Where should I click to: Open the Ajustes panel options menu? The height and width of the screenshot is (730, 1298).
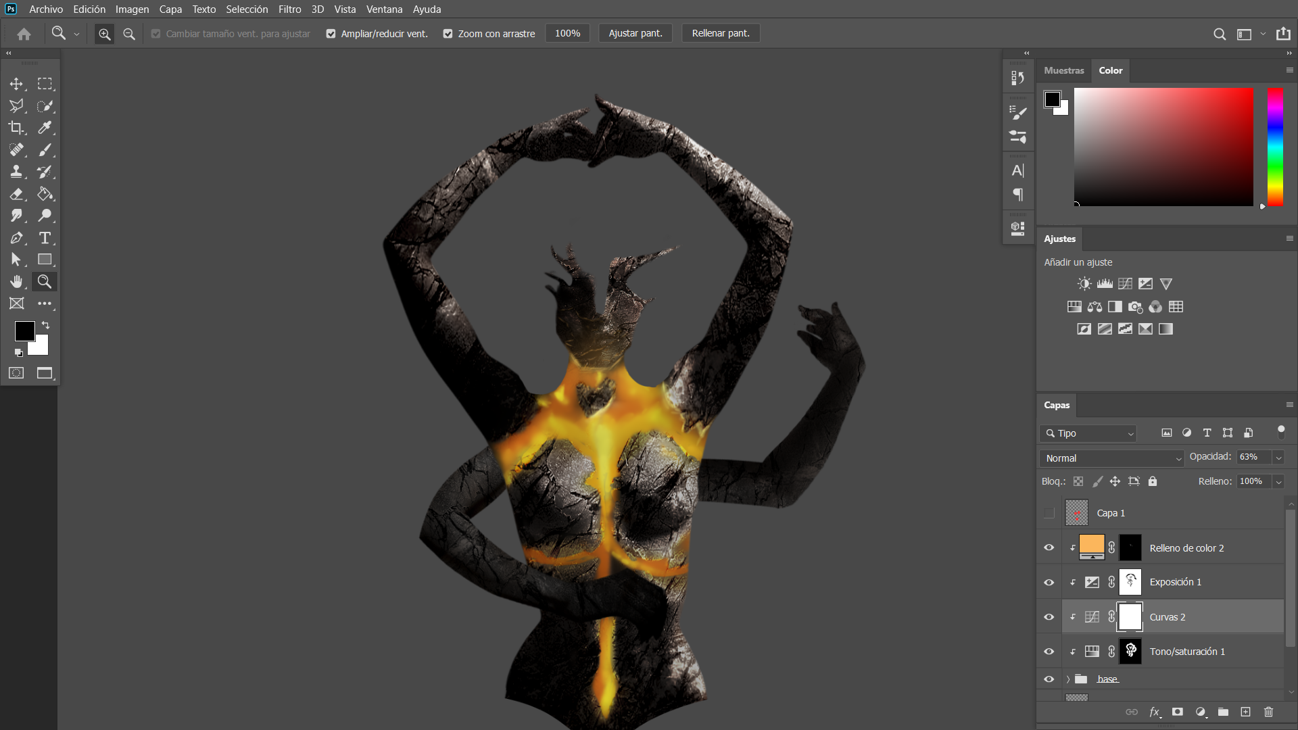coord(1289,239)
